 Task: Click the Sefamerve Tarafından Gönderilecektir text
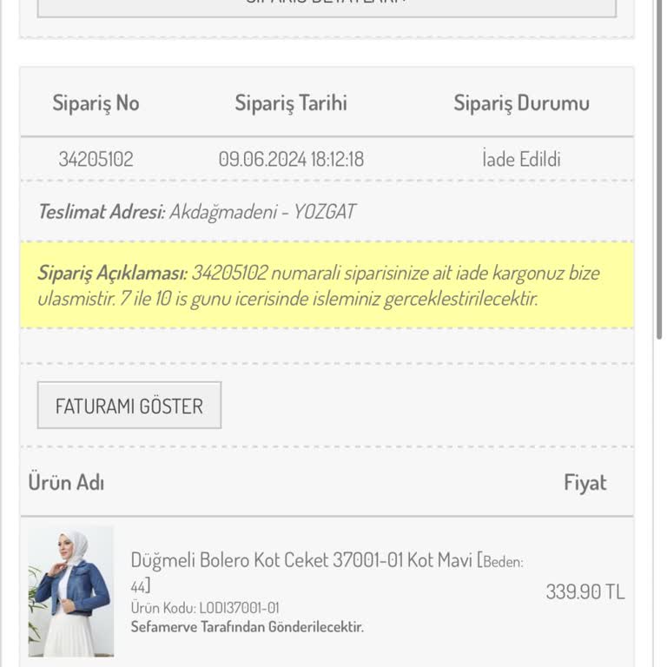pyautogui.click(x=247, y=626)
